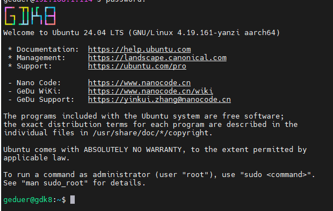Click the "sudo <command>" text
Image resolution: width=333 pixels, height=211 pixels.
(x=276, y=174)
